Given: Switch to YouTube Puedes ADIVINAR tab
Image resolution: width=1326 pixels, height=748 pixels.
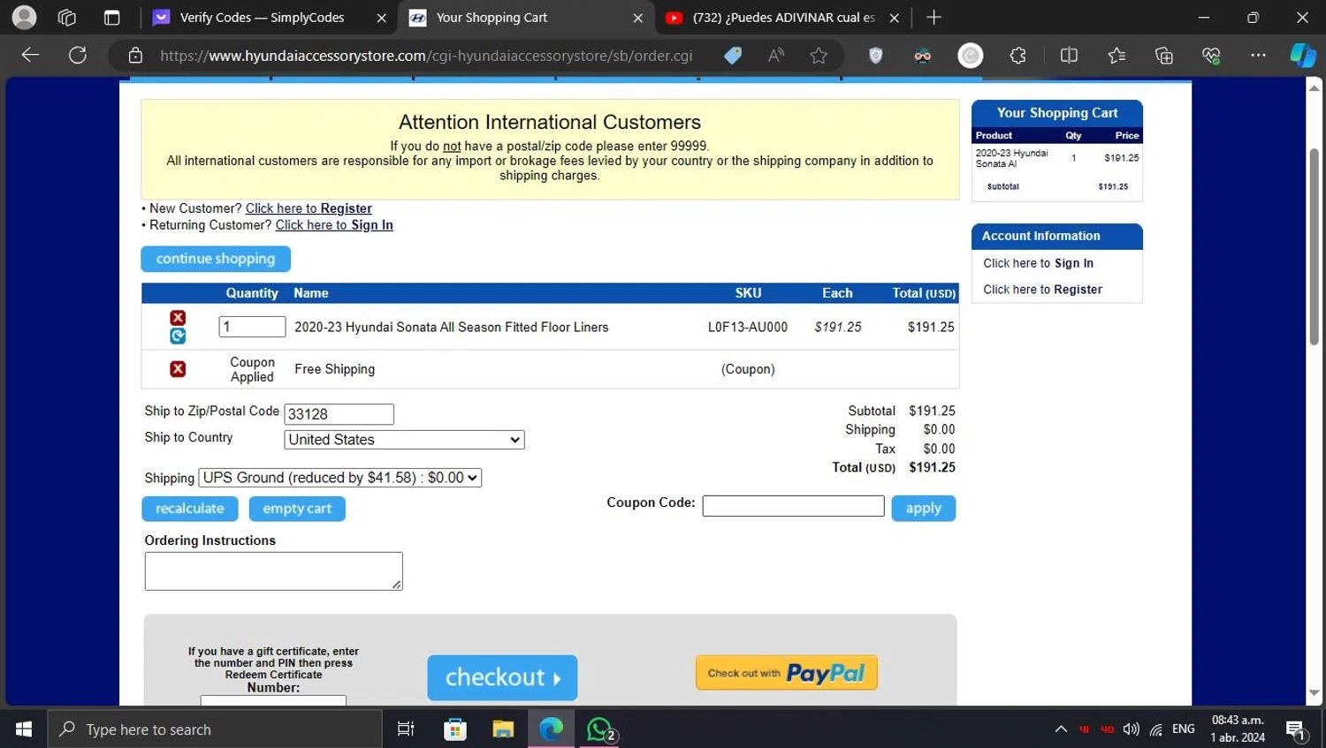Looking at the screenshot, I should 783,18.
